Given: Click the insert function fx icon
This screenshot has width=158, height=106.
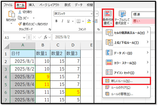Looking at the screenshot, I should (45, 37).
